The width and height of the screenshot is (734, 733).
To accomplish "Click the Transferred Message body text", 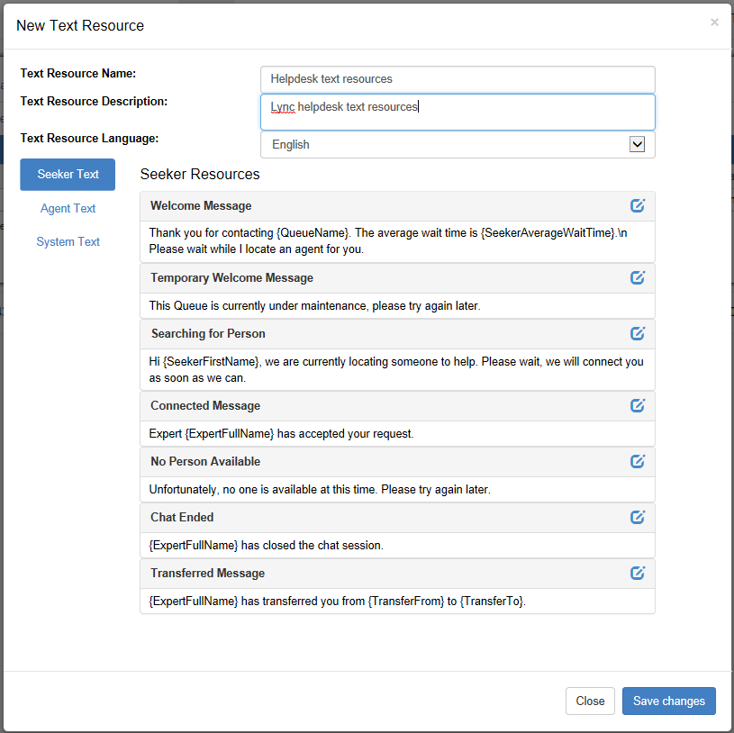I will 337,601.
